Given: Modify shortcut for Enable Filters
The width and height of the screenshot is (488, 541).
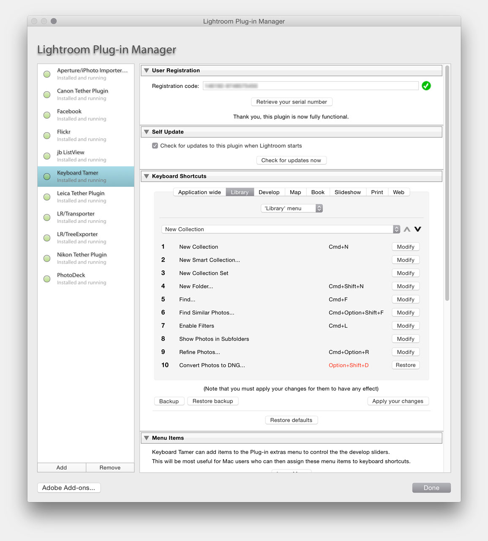Looking at the screenshot, I should [x=406, y=326].
